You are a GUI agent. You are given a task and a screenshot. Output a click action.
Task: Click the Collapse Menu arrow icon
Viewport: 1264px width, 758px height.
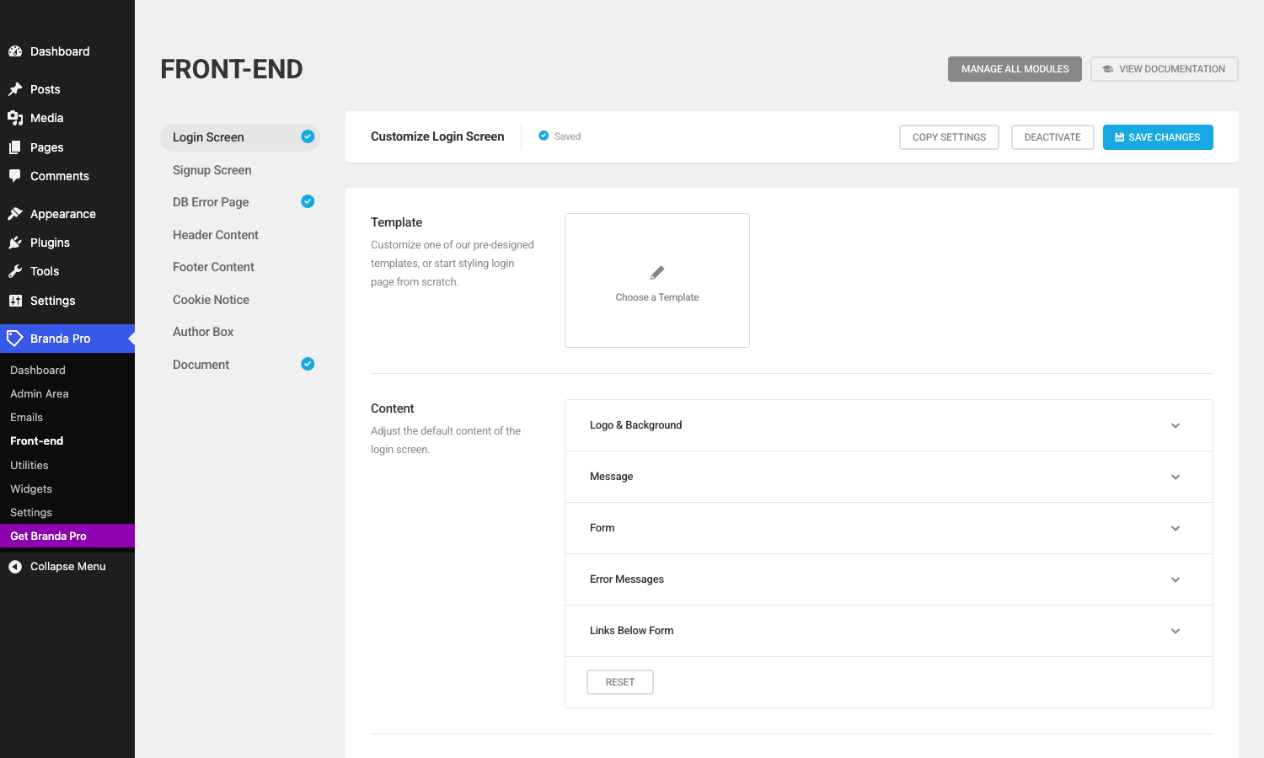coord(15,567)
